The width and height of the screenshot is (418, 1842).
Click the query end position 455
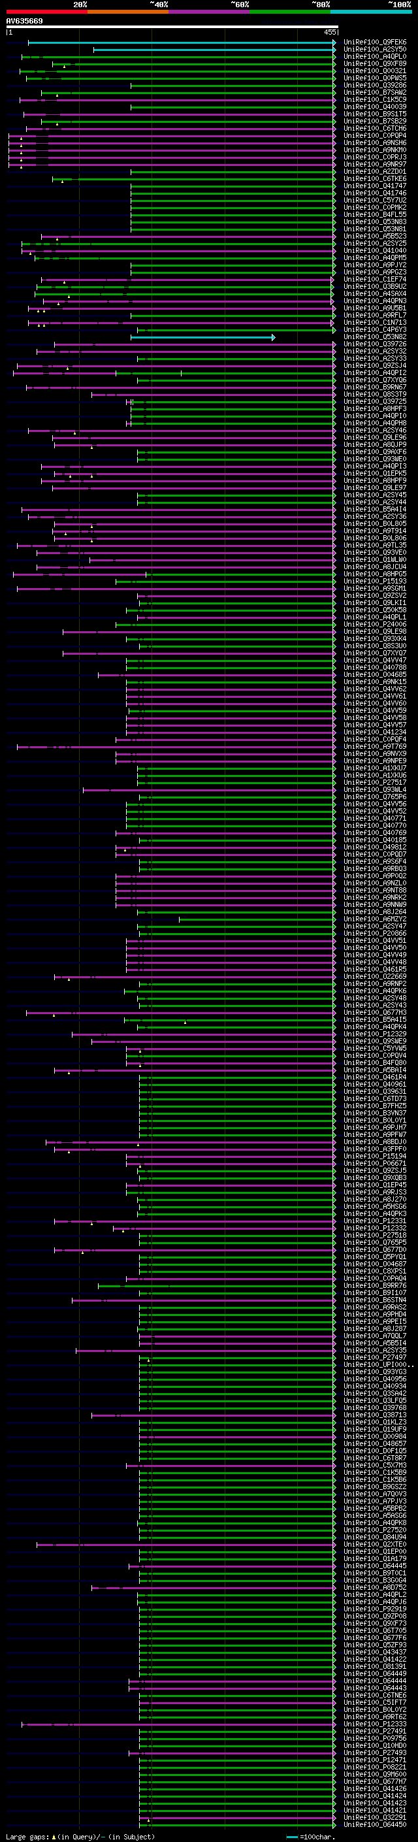pyautogui.click(x=329, y=32)
